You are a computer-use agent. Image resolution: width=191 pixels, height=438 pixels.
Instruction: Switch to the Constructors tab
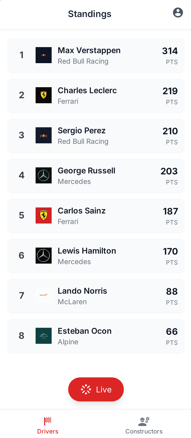click(x=144, y=425)
